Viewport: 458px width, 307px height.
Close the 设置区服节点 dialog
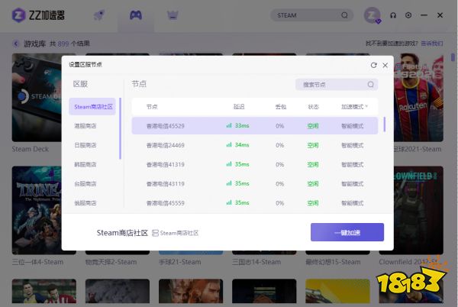tap(385, 65)
